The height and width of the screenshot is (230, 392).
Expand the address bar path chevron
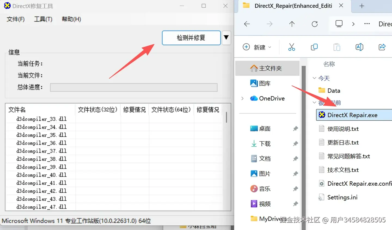point(353,24)
